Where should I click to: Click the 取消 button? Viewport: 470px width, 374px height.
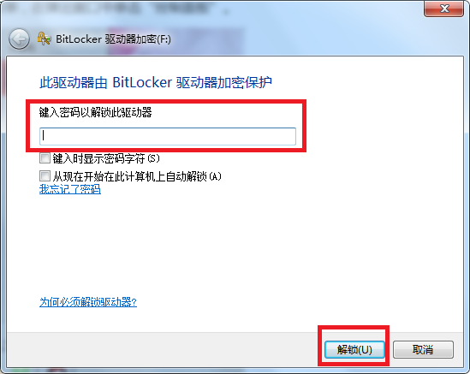(423, 349)
